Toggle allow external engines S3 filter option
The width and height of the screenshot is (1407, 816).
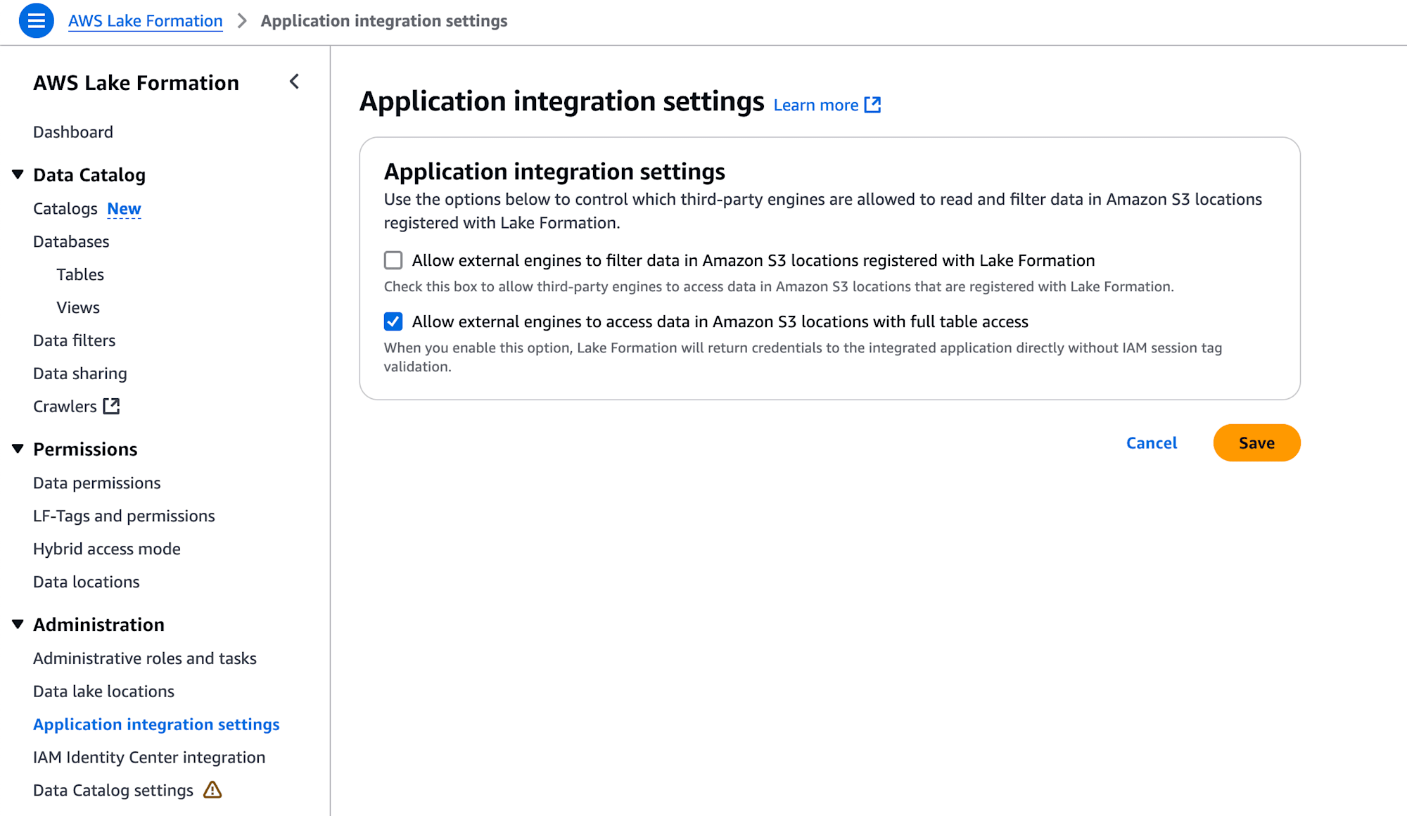click(394, 260)
